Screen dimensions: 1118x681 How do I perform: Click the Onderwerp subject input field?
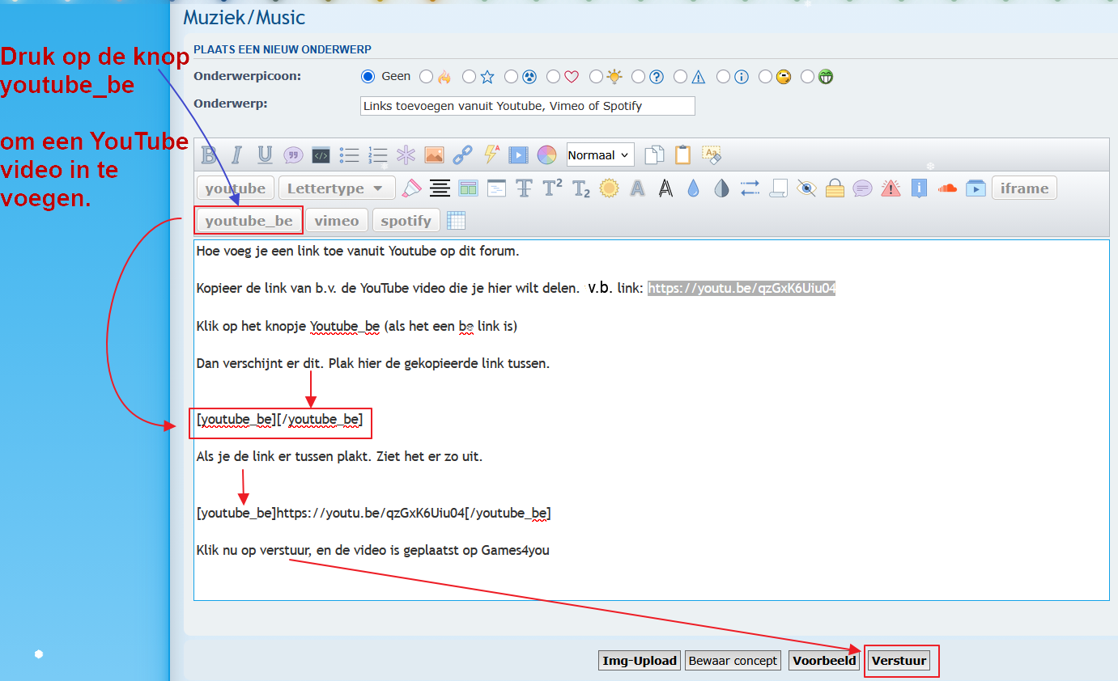tap(527, 106)
